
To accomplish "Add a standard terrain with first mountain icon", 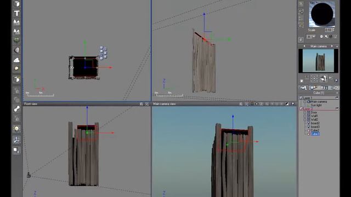I will pos(16,22).
